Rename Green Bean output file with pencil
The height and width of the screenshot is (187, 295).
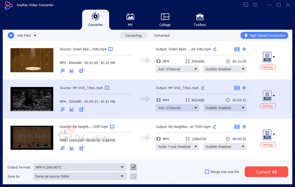pyautogui.click(x=215, y=49)
